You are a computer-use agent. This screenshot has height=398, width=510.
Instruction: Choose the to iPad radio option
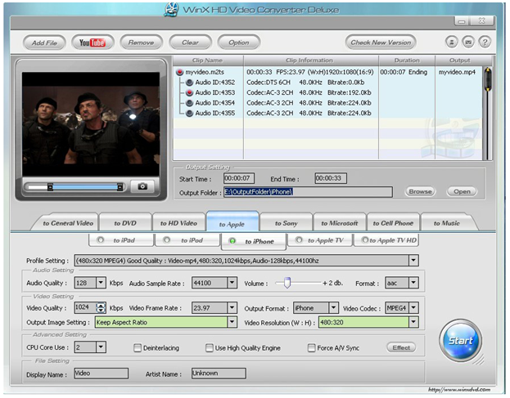(x=101, y=240)
